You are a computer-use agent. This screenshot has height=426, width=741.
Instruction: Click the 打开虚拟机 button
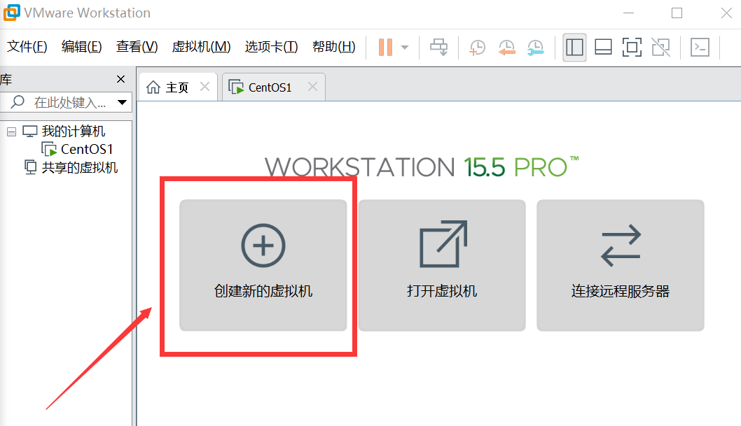pos(442,265)
